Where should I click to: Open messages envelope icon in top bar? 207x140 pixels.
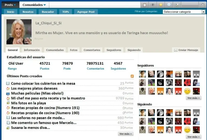[169, 5]
